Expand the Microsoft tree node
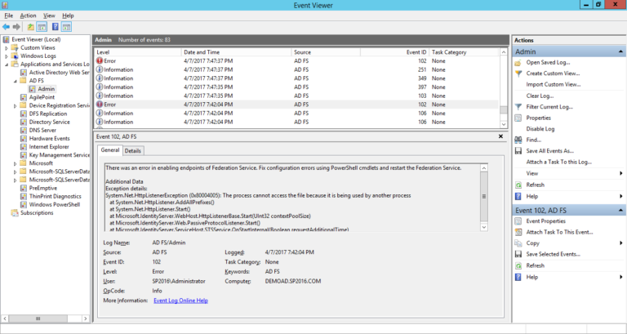The image size is (627, 334). click(x=16, y=163)
